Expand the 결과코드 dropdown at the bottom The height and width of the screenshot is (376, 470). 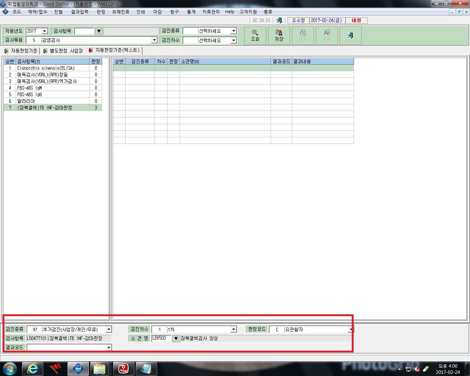tap(109, 347)
